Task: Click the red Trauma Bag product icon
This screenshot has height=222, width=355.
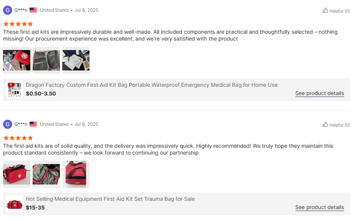Action: 14,204
